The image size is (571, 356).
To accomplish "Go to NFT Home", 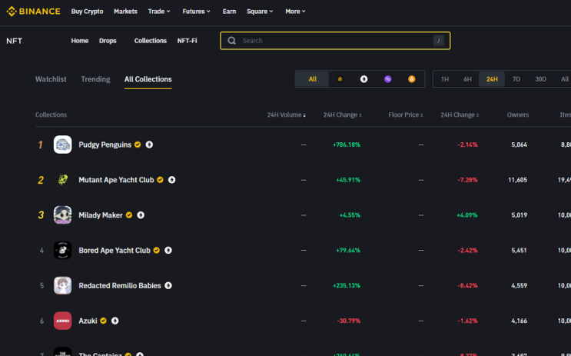I will click(x=80, y=41).
